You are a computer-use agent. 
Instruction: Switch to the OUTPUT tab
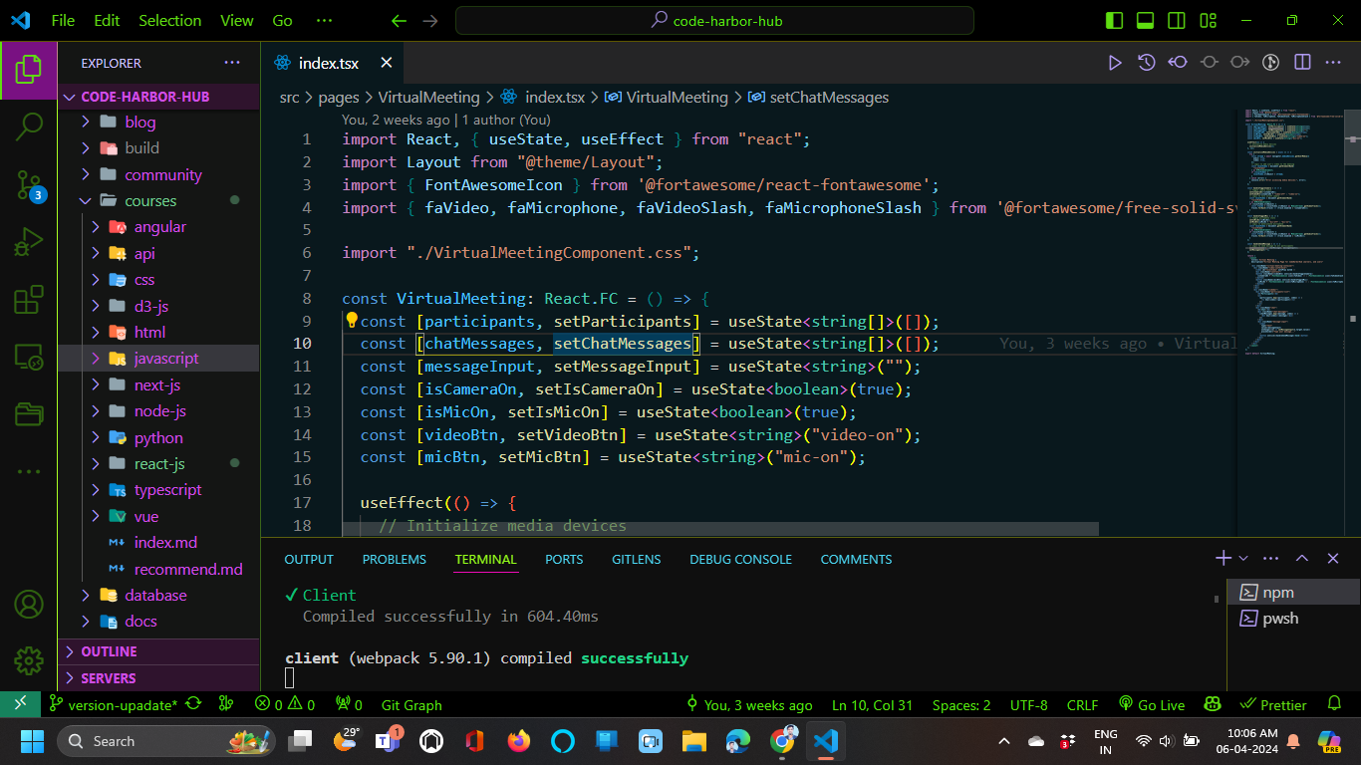pos(309,559)
